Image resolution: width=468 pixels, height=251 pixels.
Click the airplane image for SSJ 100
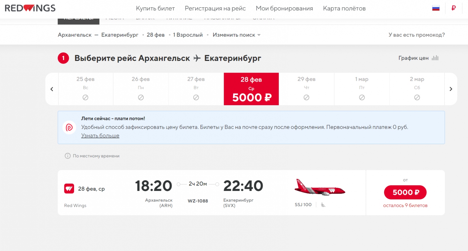(x=320, y=188)
